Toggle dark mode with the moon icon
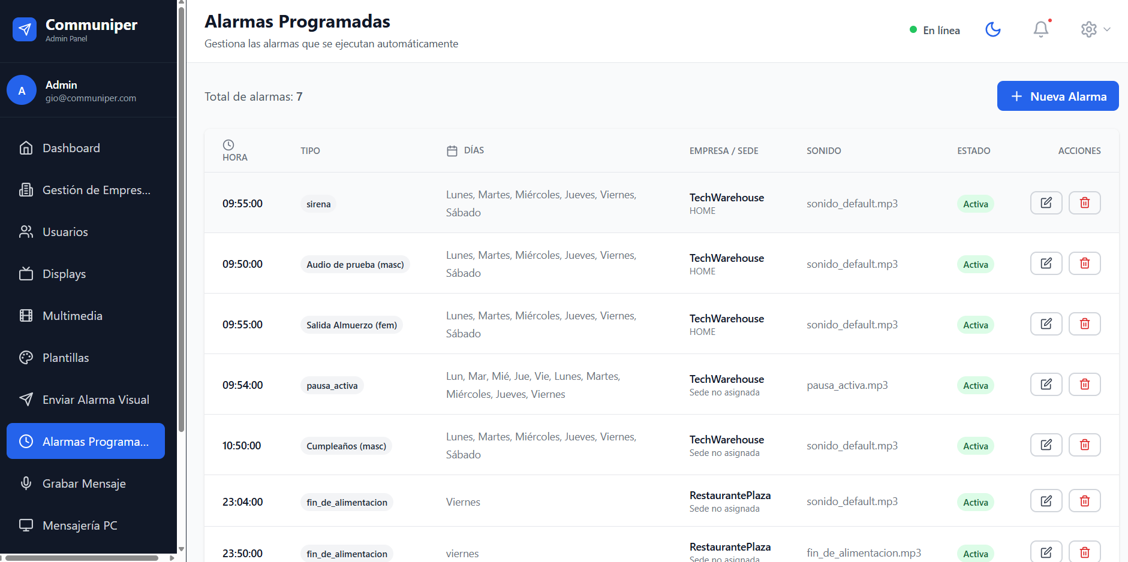This screenshot has height=562, width=1128. tap(993, 29)
